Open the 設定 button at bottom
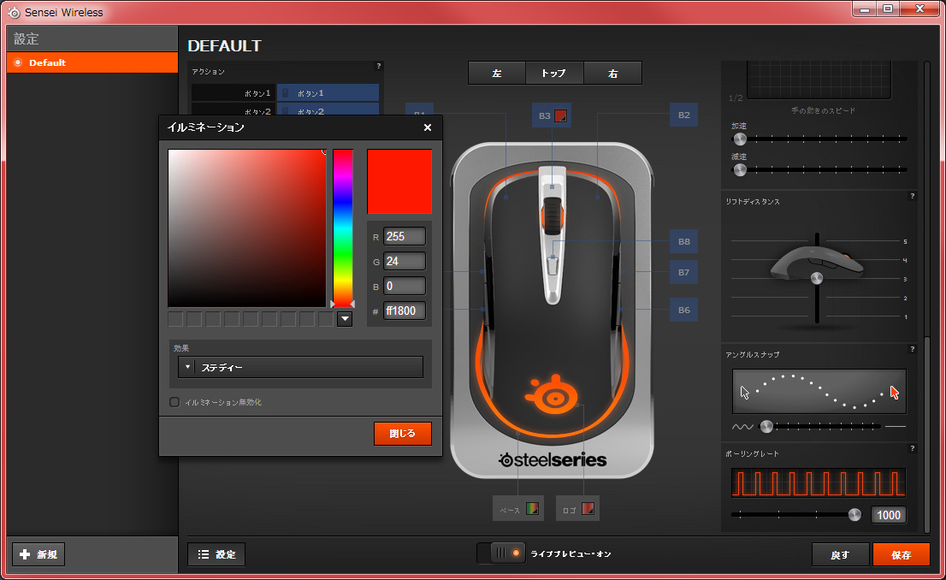The image size is (946, 580). [x=216, y=554]
